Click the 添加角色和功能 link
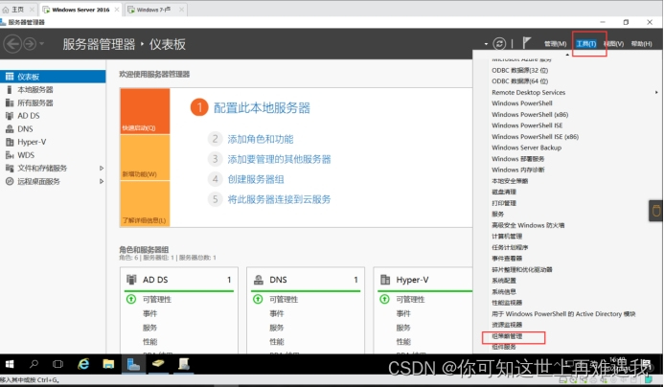 click(261, 139)
